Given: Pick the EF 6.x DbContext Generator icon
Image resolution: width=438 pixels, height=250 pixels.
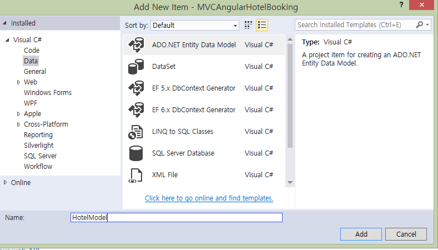Looking at the screenshot, I should pos(136,110).
